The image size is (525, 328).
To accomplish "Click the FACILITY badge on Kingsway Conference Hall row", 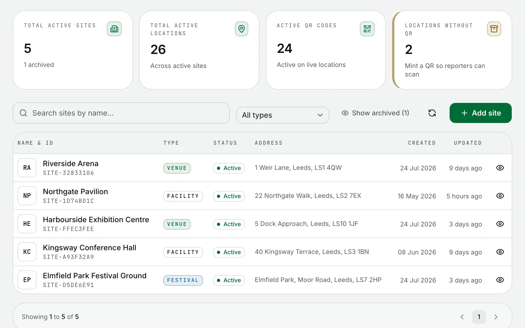I will [183, 252].
